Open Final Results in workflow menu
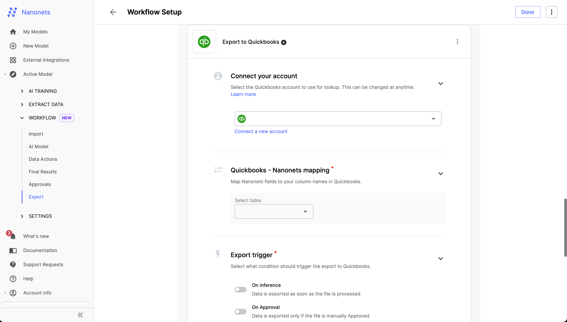Screen dimensions: 567x322 click(x=43, y=172)
